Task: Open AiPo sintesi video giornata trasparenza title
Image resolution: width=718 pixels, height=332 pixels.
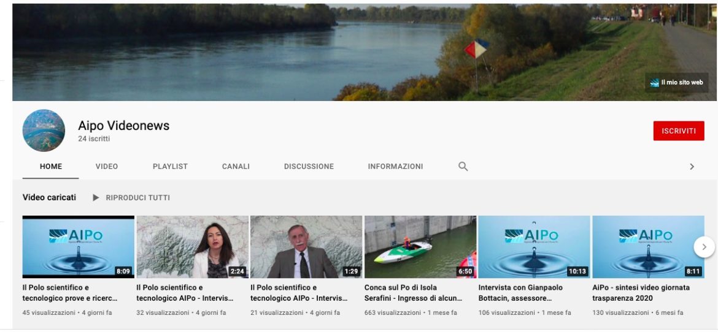Action: click(x=641, y=293)
